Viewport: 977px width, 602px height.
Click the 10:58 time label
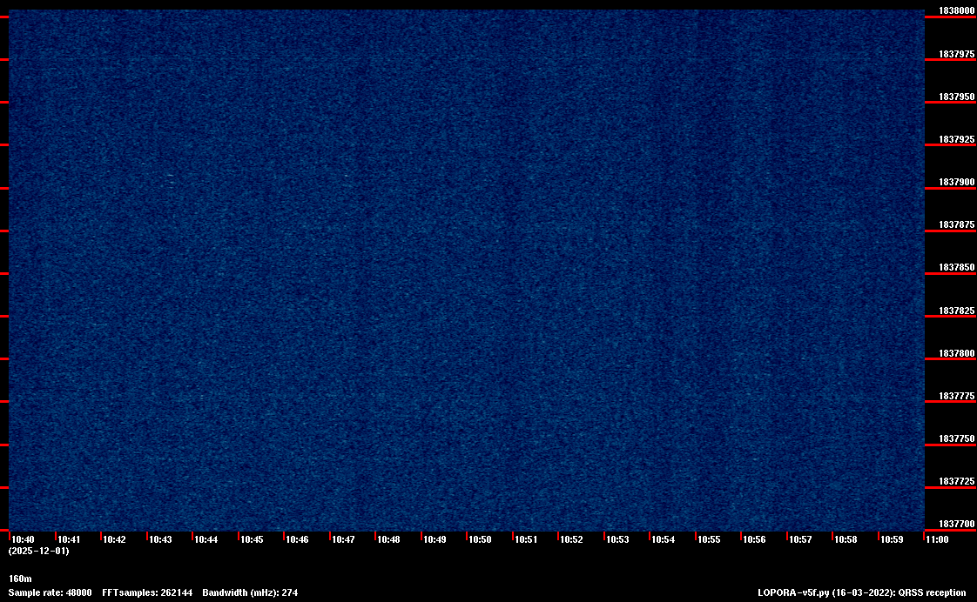[846, 539]
